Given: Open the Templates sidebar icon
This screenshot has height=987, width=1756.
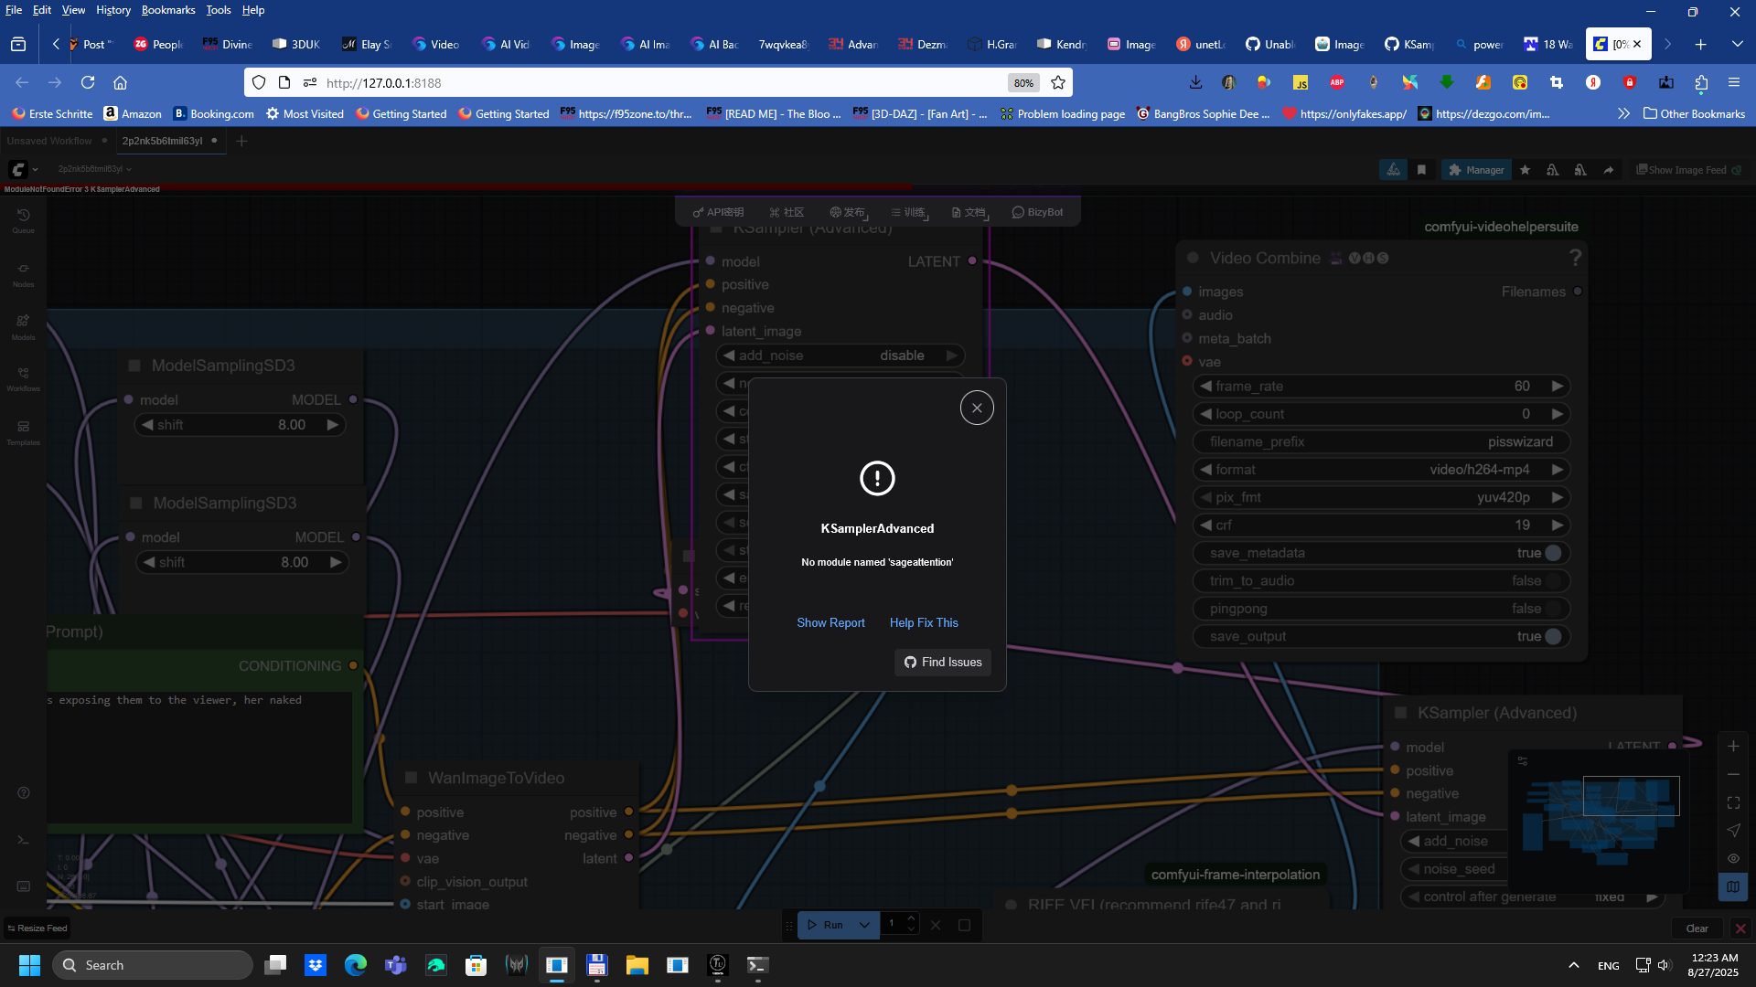Looking at the screenshot, I should pyautogui.click(x=23, y=432).
